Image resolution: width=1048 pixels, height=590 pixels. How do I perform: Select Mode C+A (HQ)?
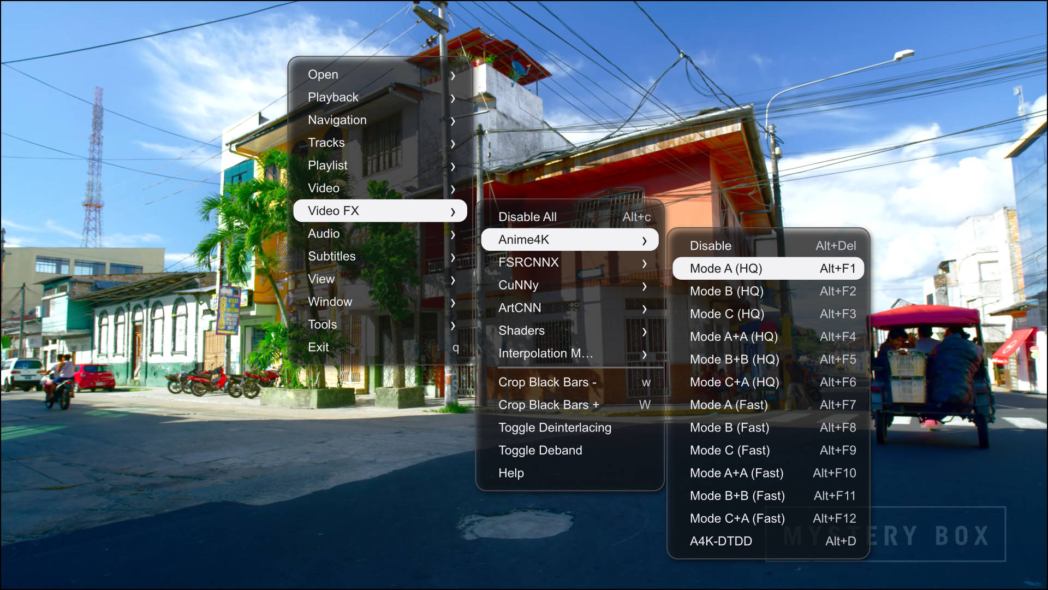pyautogui.click(x=769, y=382)
